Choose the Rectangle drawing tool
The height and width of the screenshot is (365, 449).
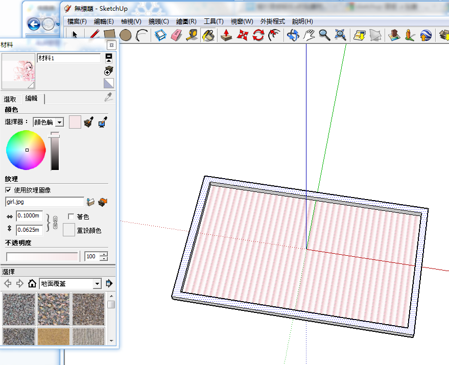tap(110, 35)
